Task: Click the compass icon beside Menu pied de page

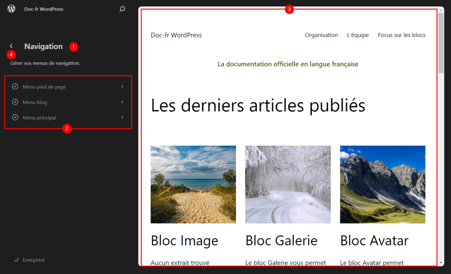Action: [x=15, y=86]
